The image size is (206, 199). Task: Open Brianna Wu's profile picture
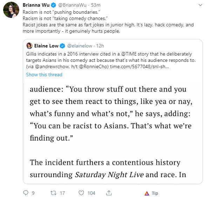(11, 10)
